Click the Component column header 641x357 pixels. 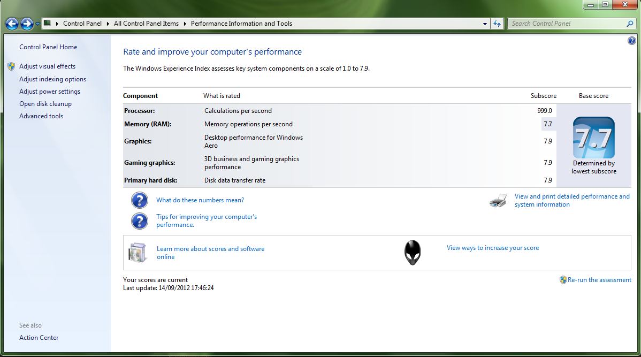pyautogui.click(x=140, y=96)
